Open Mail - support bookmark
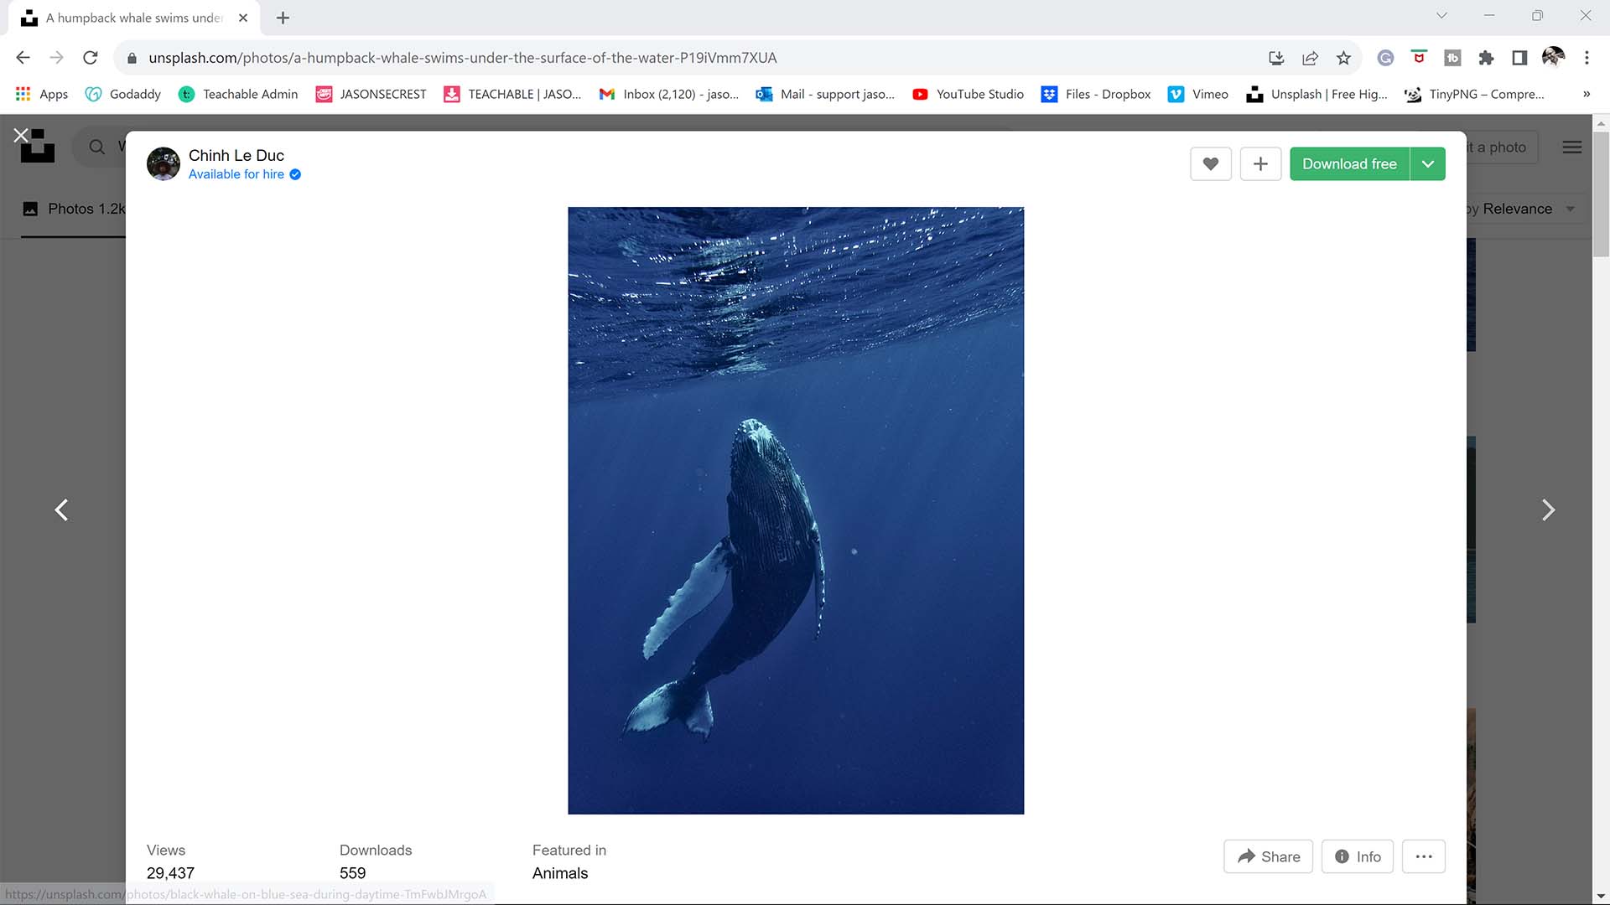Viewport: 1610px width, 905px height. pos(825,94)
